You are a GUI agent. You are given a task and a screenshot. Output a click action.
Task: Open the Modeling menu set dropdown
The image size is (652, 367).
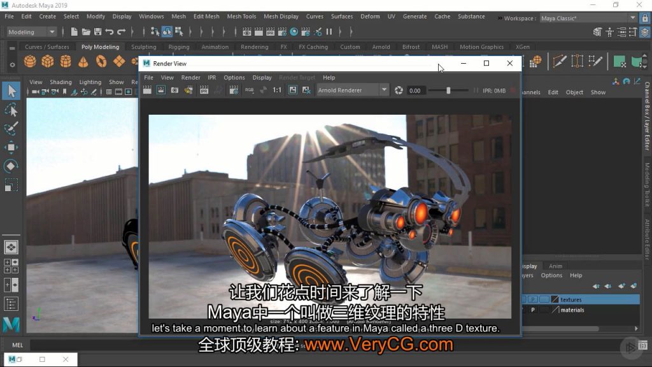click(32, 32)
